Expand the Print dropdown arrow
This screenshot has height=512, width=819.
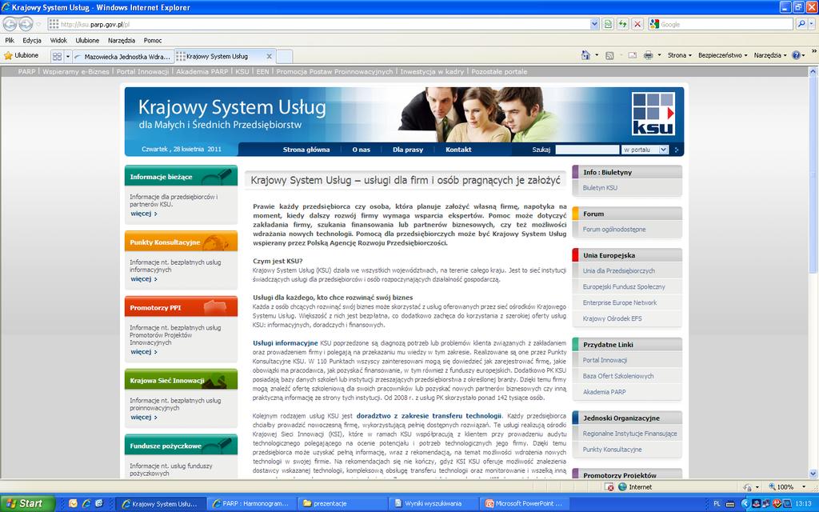[x=659, y=55]
